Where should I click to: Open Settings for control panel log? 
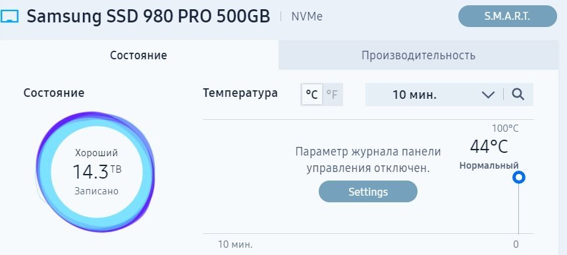click(367, 191)
